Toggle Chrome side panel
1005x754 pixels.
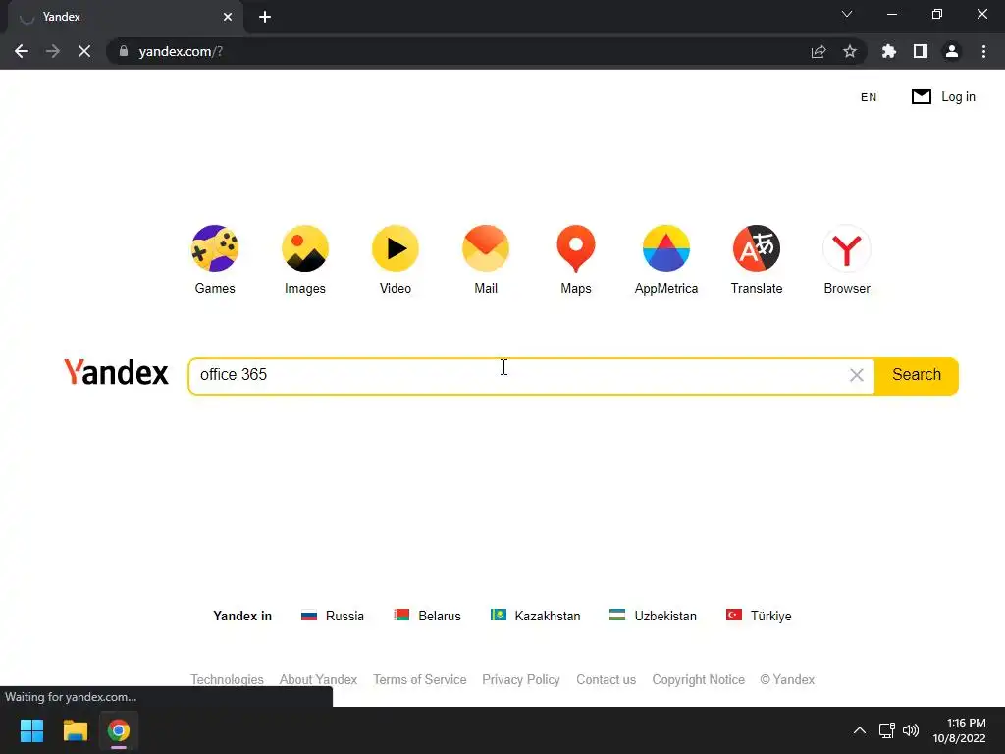(x=921, y=51)
